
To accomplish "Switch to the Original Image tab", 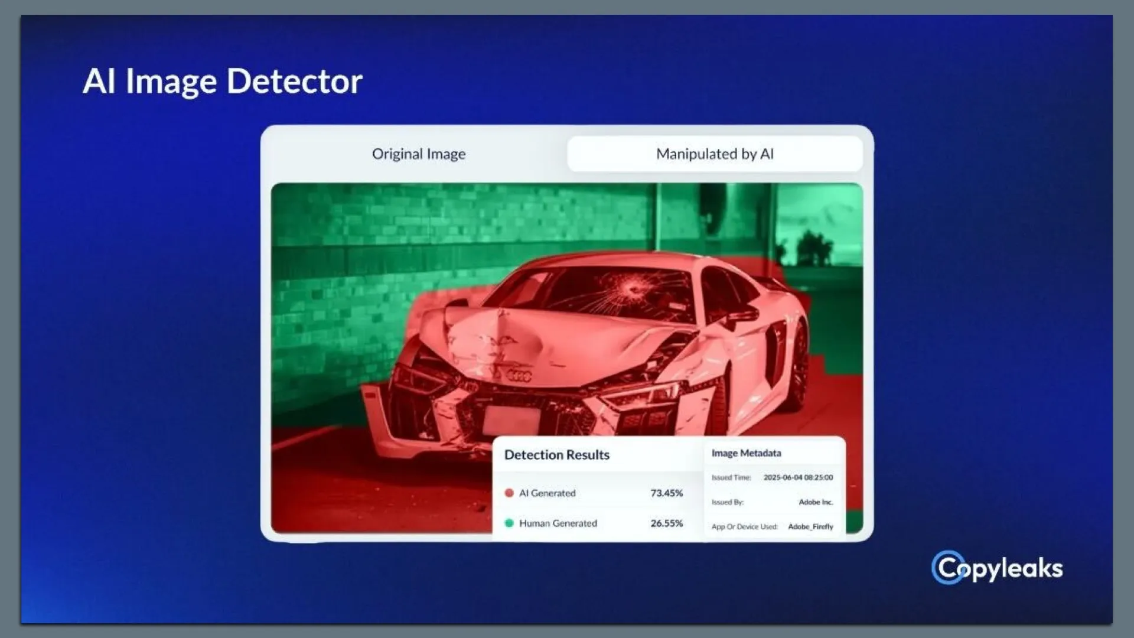I will pos(418,154).
